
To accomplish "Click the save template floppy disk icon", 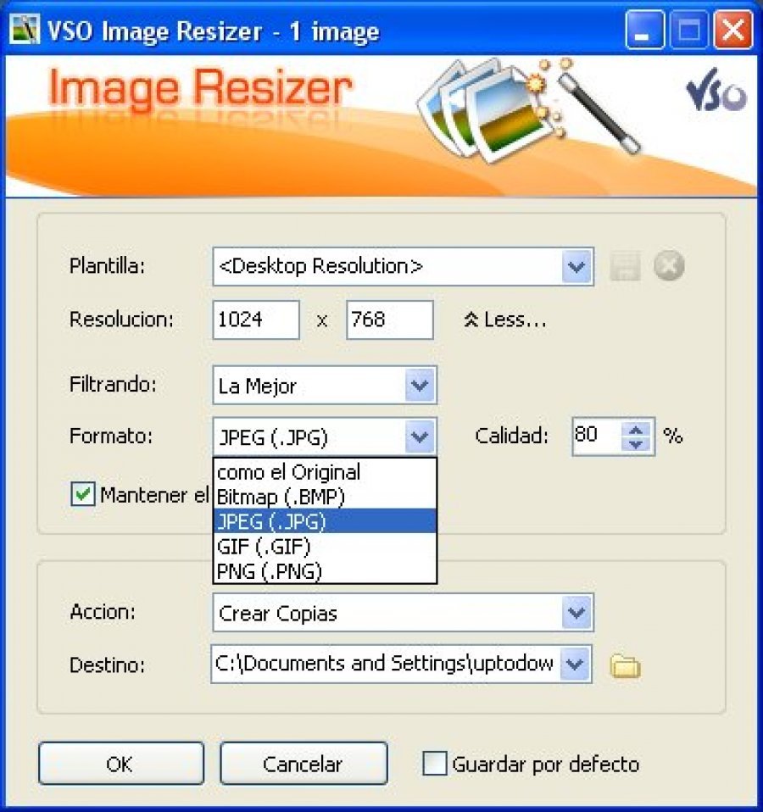I will (625, 267).
